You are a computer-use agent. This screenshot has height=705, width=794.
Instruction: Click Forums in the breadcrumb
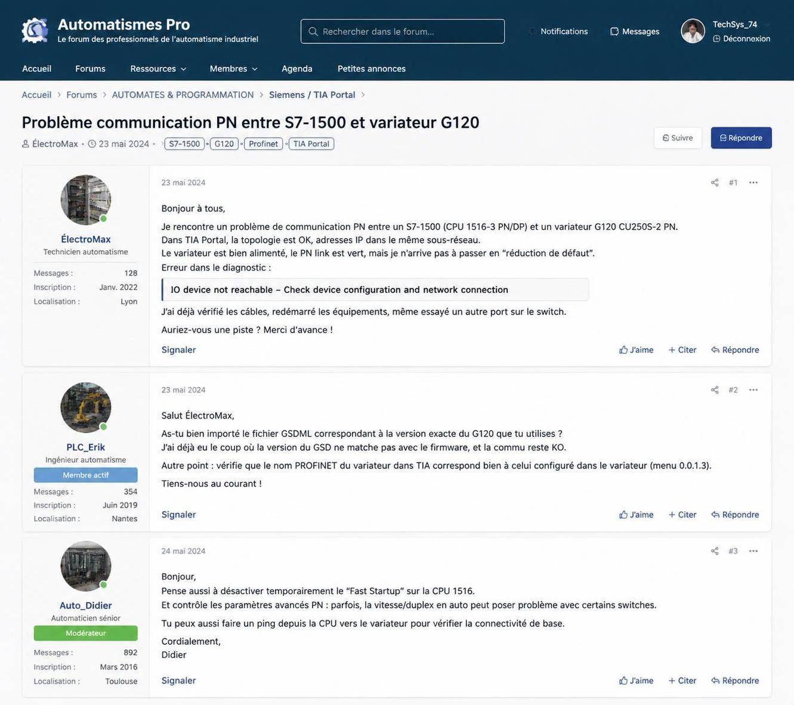[82, 95]
